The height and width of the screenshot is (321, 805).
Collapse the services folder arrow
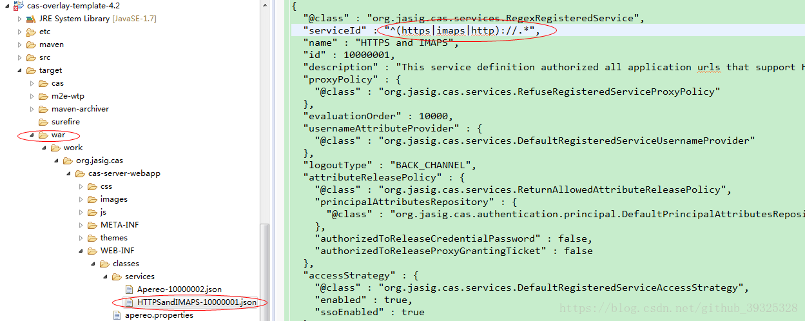(x=106, y=277)
